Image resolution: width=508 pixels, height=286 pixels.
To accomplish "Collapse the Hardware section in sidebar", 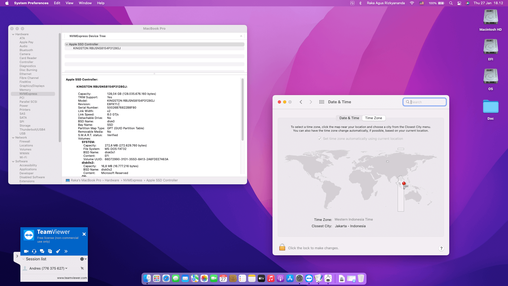I will [13, 34].
